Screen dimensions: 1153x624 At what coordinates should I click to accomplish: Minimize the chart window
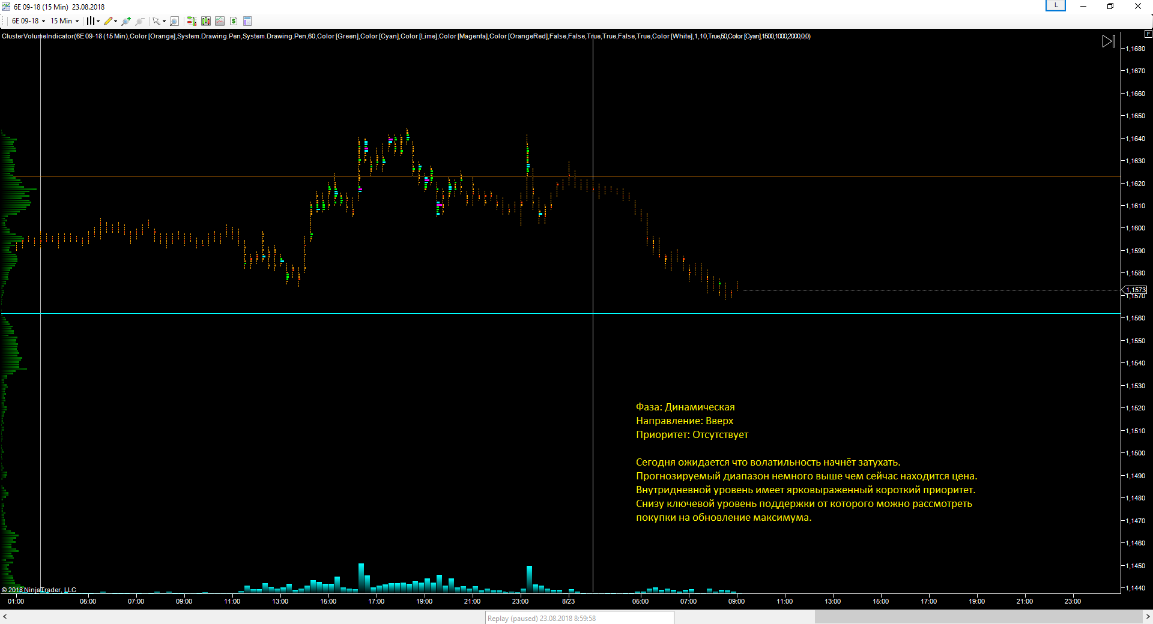pyautogui.click(x=1083, y=6)
